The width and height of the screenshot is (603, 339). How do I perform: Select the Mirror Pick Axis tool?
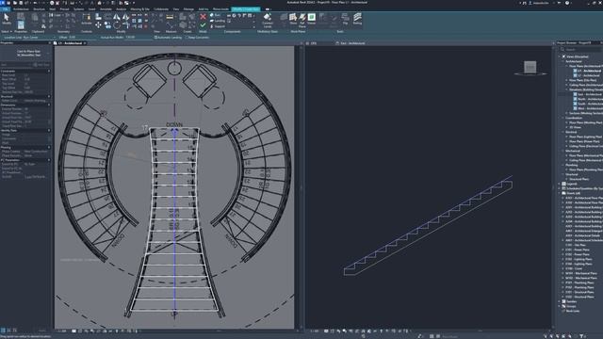pyautogui.click(x=116, y=17)
